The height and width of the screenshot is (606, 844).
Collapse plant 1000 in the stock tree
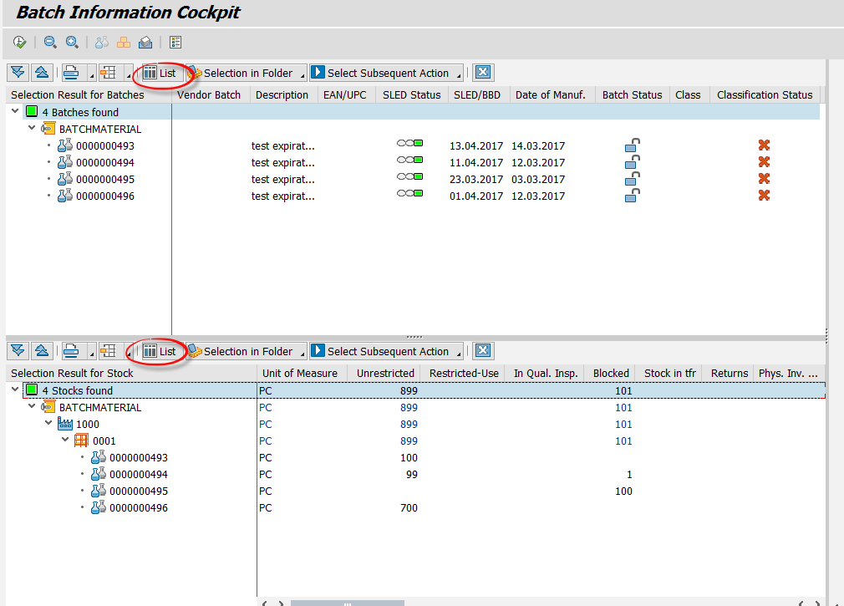48,424
